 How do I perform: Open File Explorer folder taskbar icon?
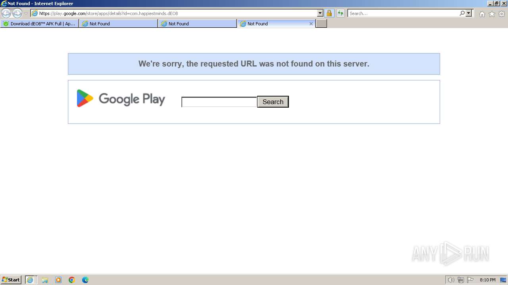[x=45, y=280]
